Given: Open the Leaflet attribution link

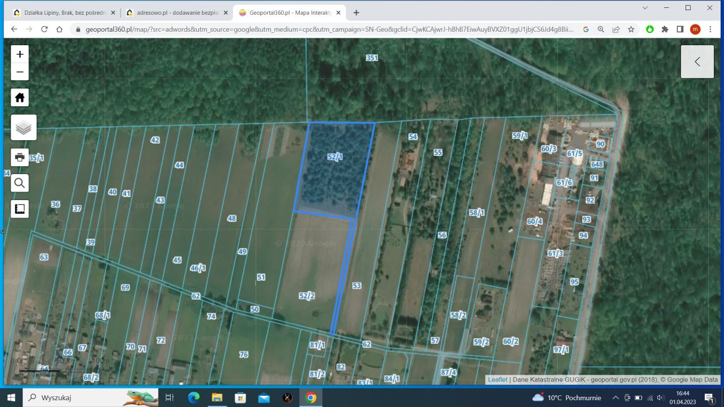Looking at the screenshot, I should click(498, 380).
